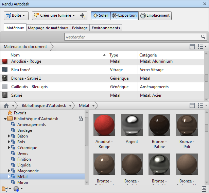Select the Favoris star item
This screenshot has height=193, width=209.
point(17,113)
